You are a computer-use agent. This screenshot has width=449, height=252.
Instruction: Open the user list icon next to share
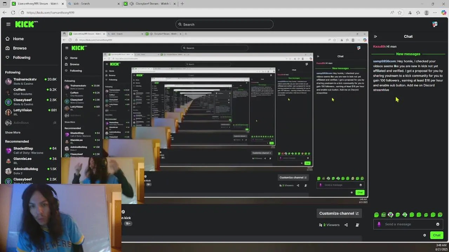[x=357, y=225]
